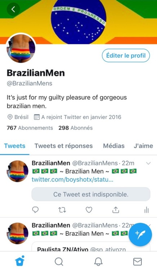Tap the back arrow on the banner
Viewport: 157px width, 272px height.
[x=13, y=9]
